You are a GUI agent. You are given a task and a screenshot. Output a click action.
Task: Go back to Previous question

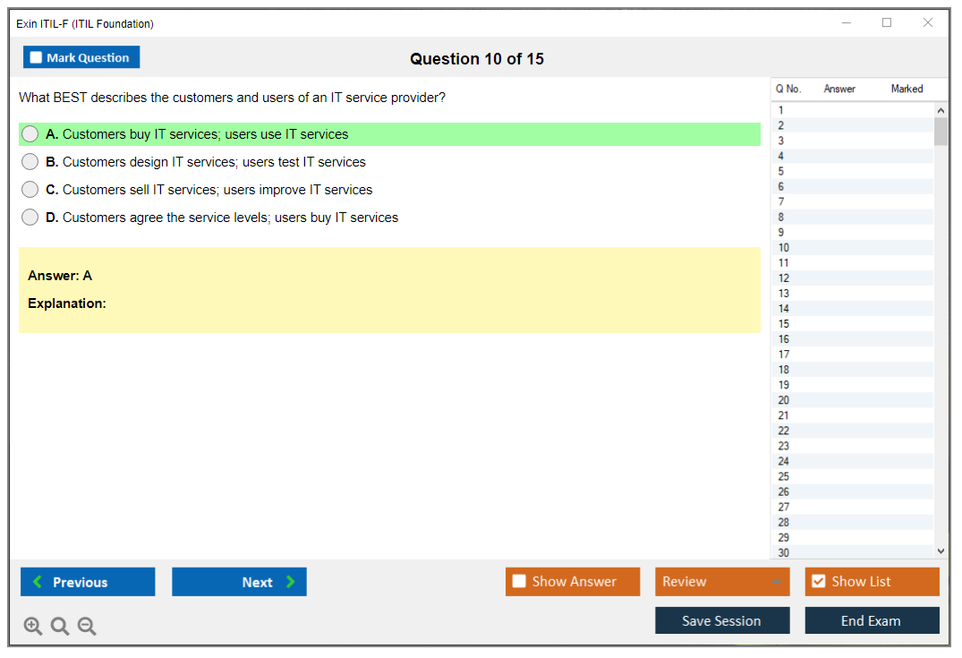[x=88, y=582]
